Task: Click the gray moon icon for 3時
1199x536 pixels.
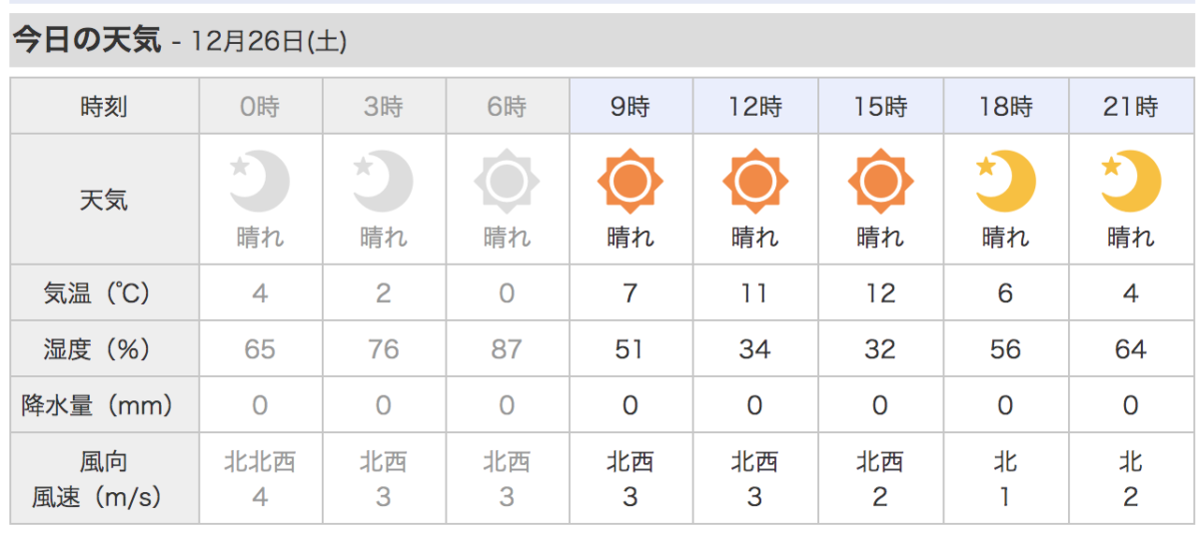Action: 384,182
